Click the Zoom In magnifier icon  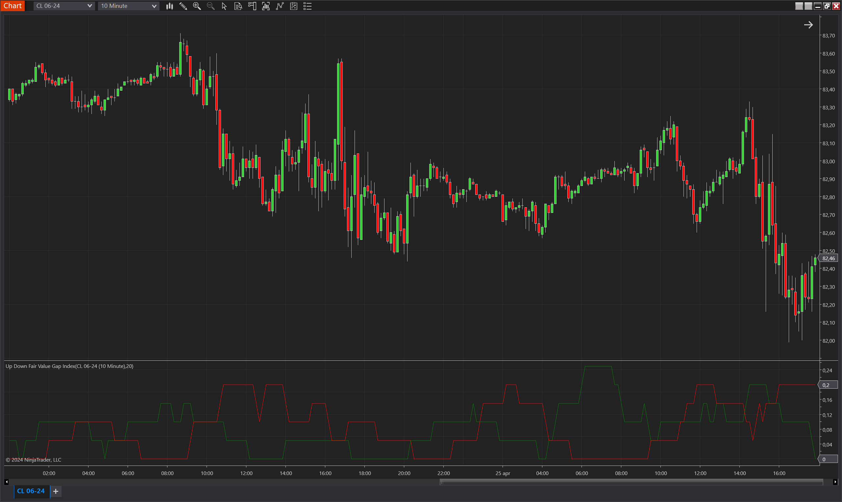[x=197, y=6]
